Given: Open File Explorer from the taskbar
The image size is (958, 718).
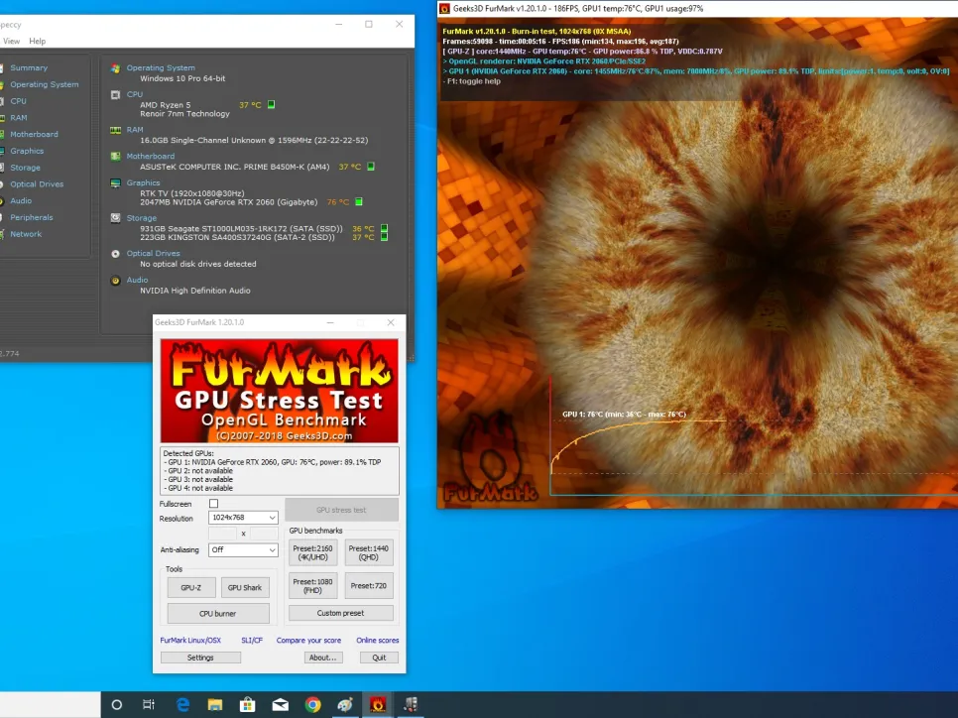Looking at the screenshot, I should point(215,704).
